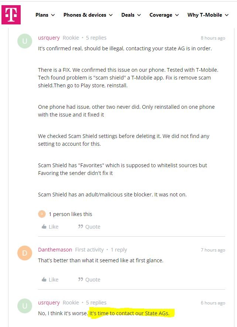
Task: Open usrquery's profile from the top post username
Action: coord(49,38)
